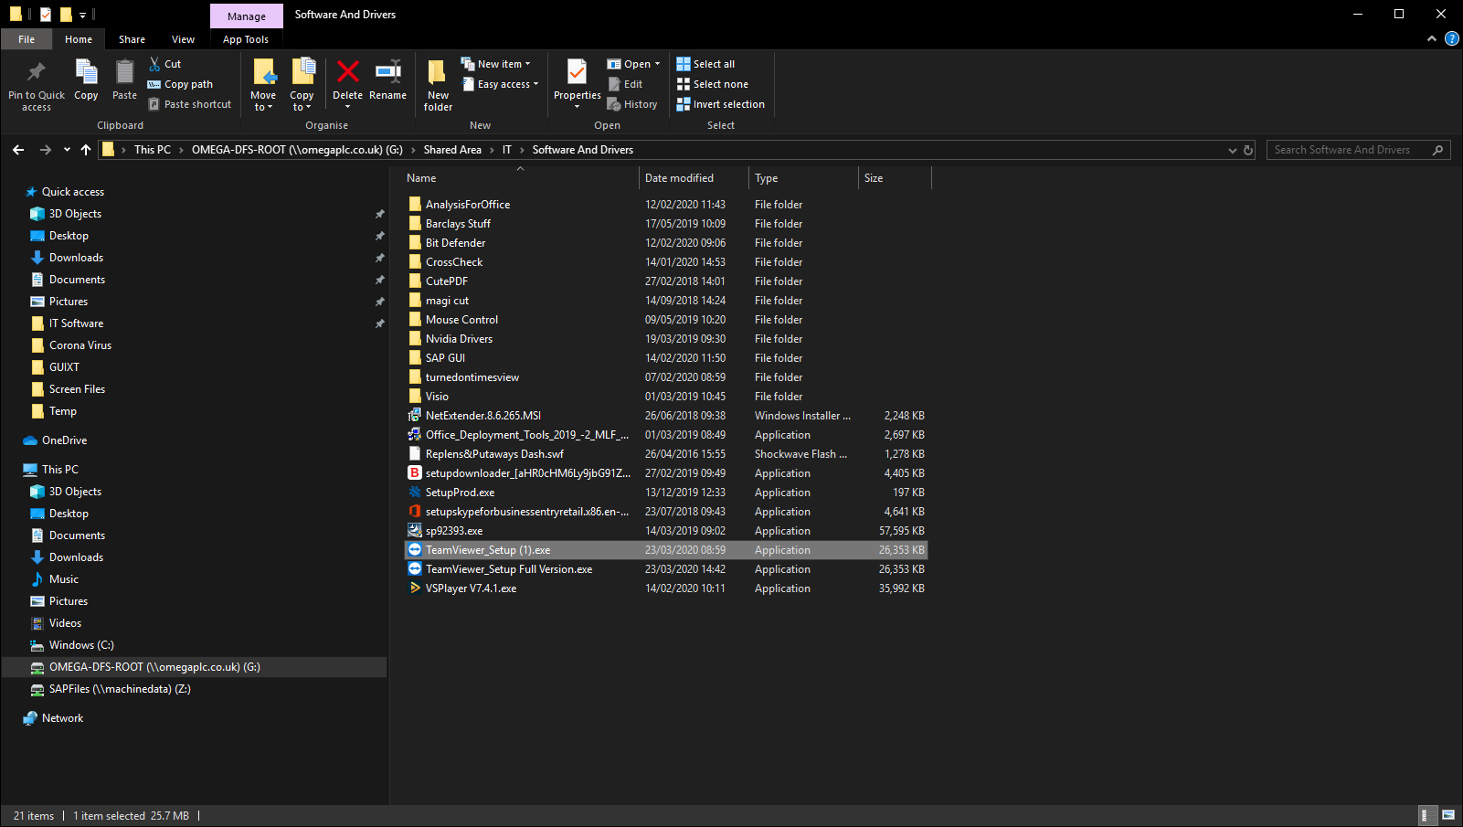Switch to details view in status bar

tap(1426, 815)
